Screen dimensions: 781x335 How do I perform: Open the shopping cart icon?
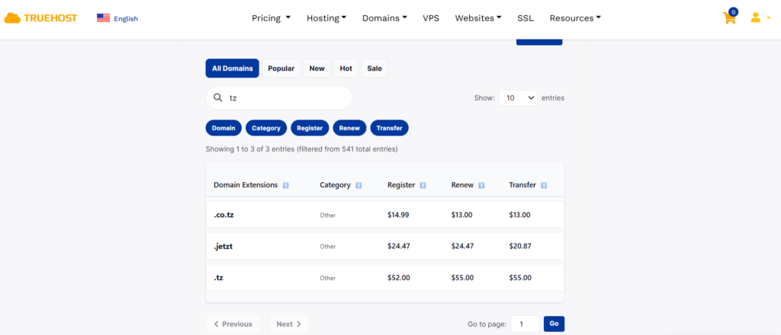pos(729,18)
